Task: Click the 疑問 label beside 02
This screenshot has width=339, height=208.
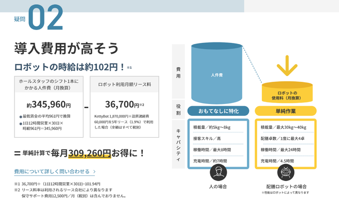Action: 20,19
